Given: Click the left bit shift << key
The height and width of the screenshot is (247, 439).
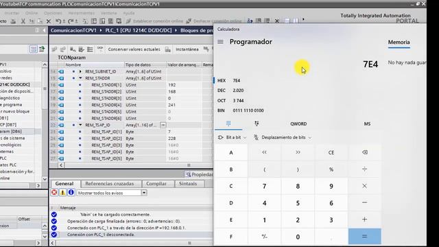Looking at the screenshot, I should click(264, 152).
